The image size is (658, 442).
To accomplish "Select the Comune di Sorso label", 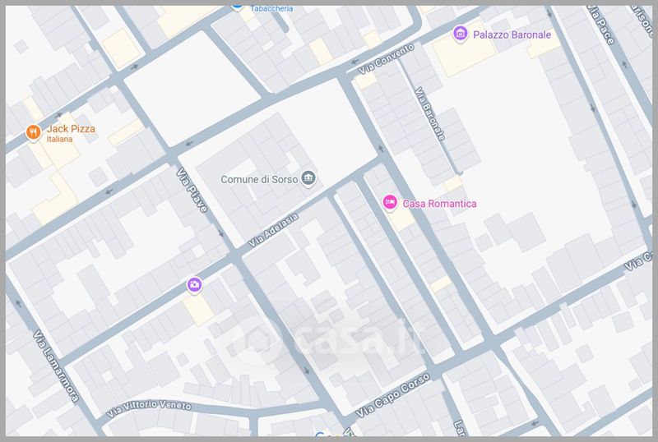I will (259, 179).
